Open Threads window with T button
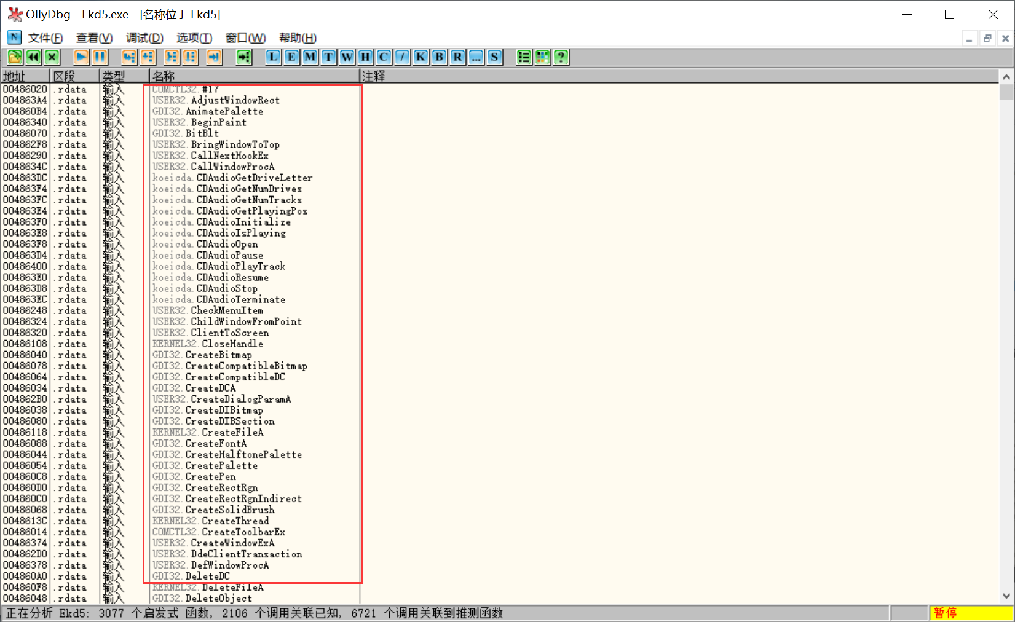 click(328, 57)
